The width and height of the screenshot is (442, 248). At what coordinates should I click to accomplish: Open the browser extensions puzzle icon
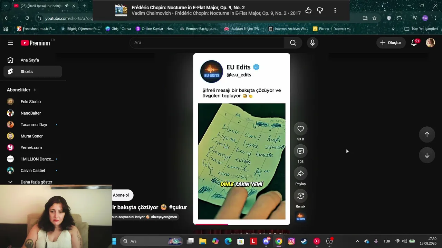(x=400, y=18)
